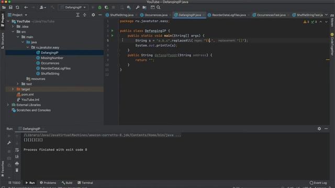Click Expand All icon in Project panel
Image resolution: width=335 pixels, height=188 pixels.
(x=78, y=15)
